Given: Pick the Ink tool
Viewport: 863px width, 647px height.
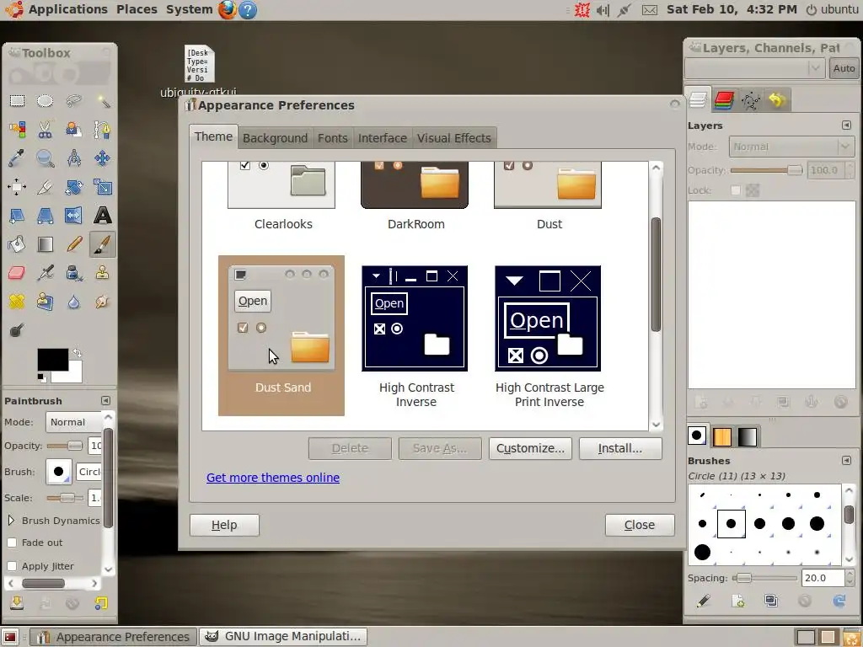Looking at the screenshot, I should point(74,272).
